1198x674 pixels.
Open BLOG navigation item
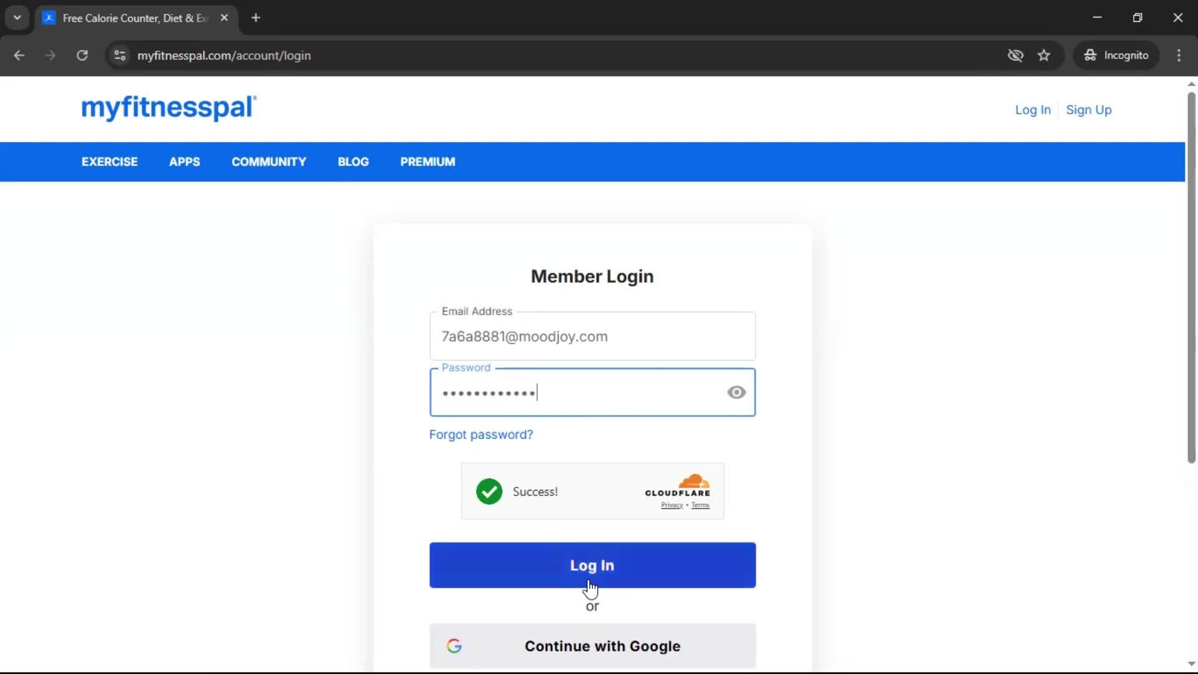click(x=353, y=162)
